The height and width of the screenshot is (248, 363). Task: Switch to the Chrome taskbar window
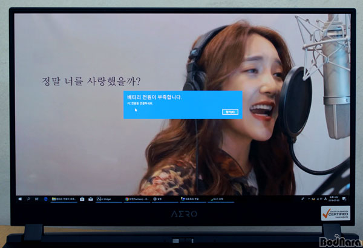[x=137, y=199]
